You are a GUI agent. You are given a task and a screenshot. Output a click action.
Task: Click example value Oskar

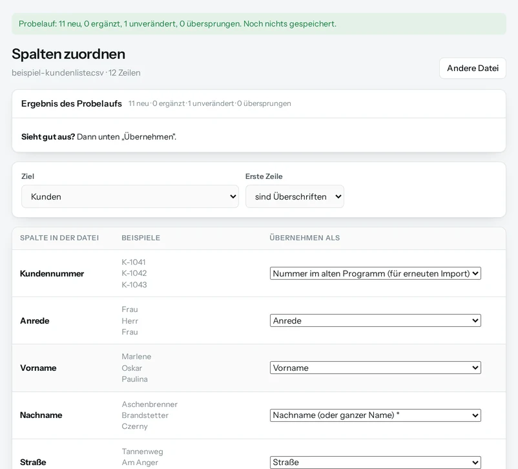coord(132,368)
